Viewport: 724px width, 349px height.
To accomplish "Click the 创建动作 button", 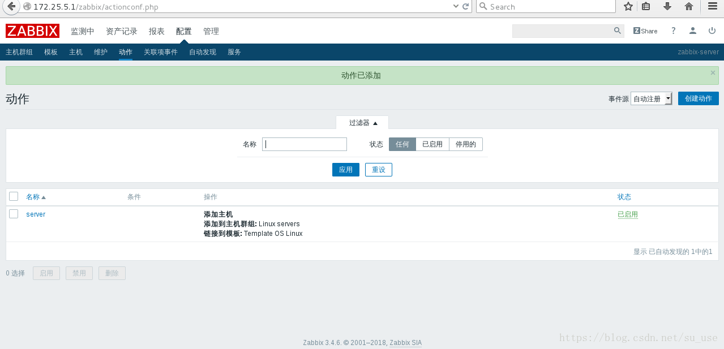I will [699, 98].
